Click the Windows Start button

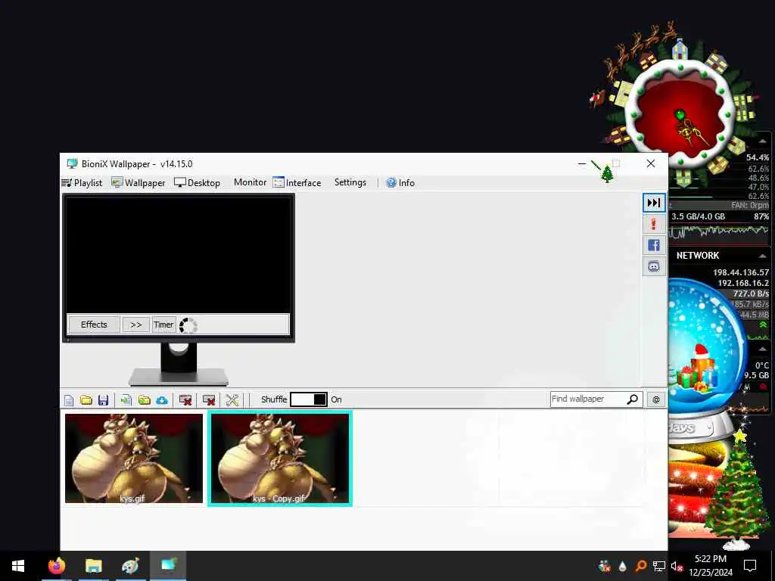pyautogui.click(x=18, y=566)
